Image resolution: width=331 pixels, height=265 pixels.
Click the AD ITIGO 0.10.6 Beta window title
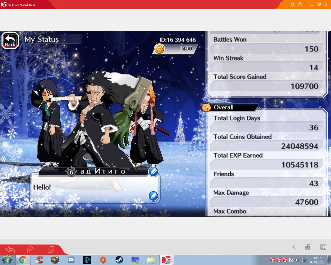tap(21, 5)
